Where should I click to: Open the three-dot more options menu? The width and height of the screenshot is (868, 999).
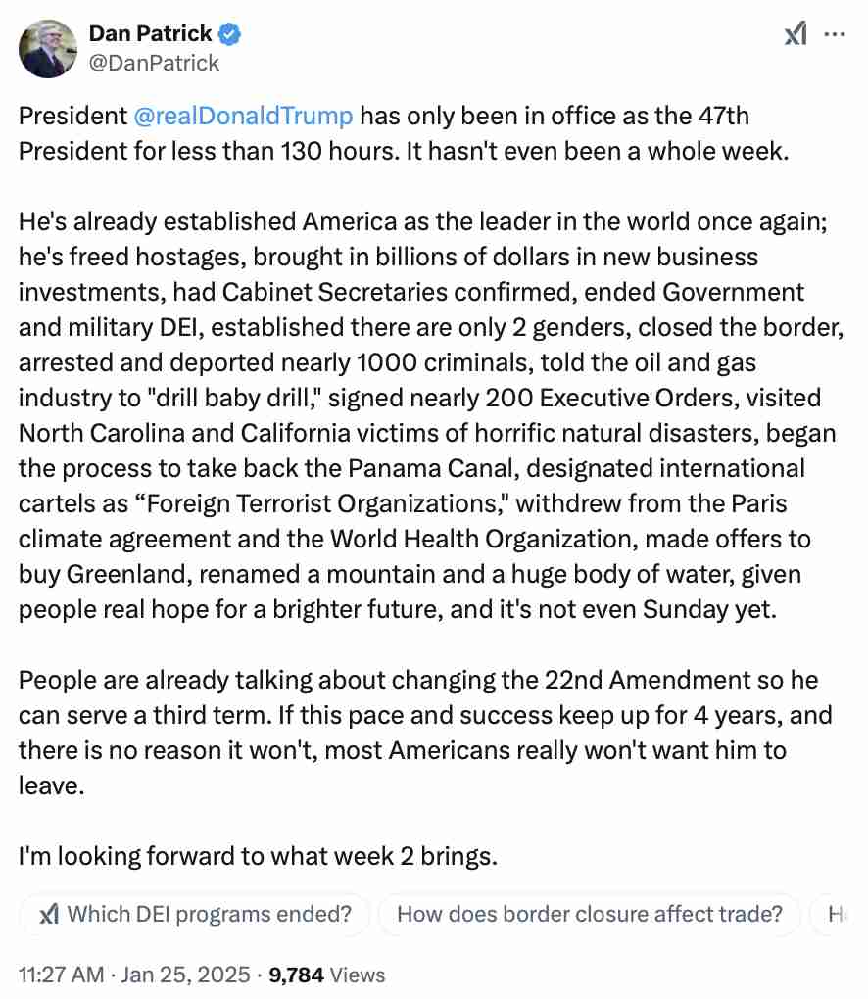[x=834, y=34]
